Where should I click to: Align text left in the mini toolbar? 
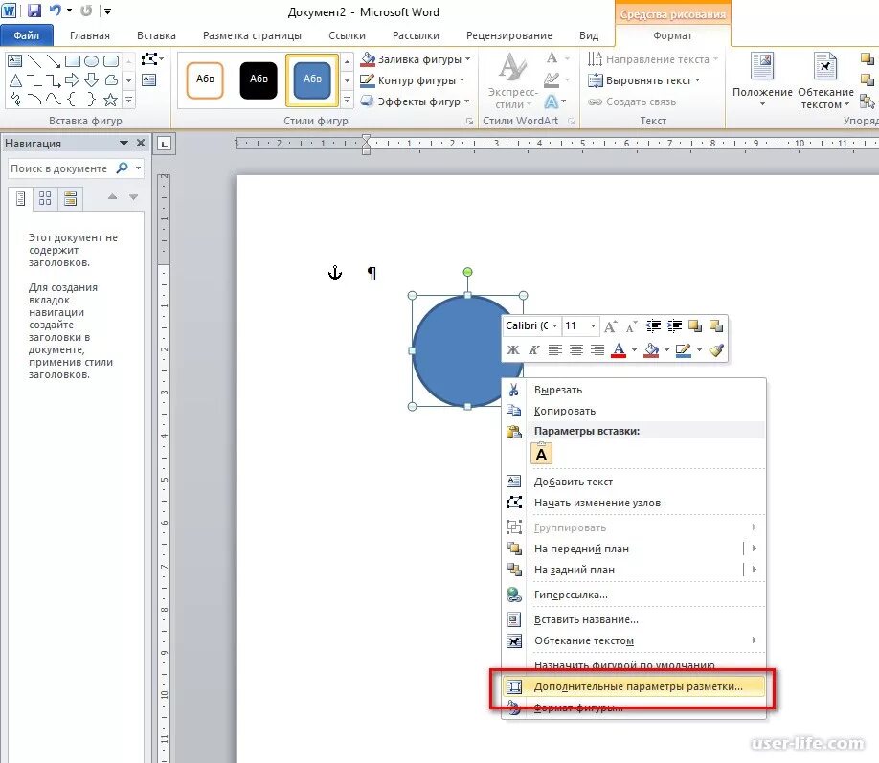point(555,350)
